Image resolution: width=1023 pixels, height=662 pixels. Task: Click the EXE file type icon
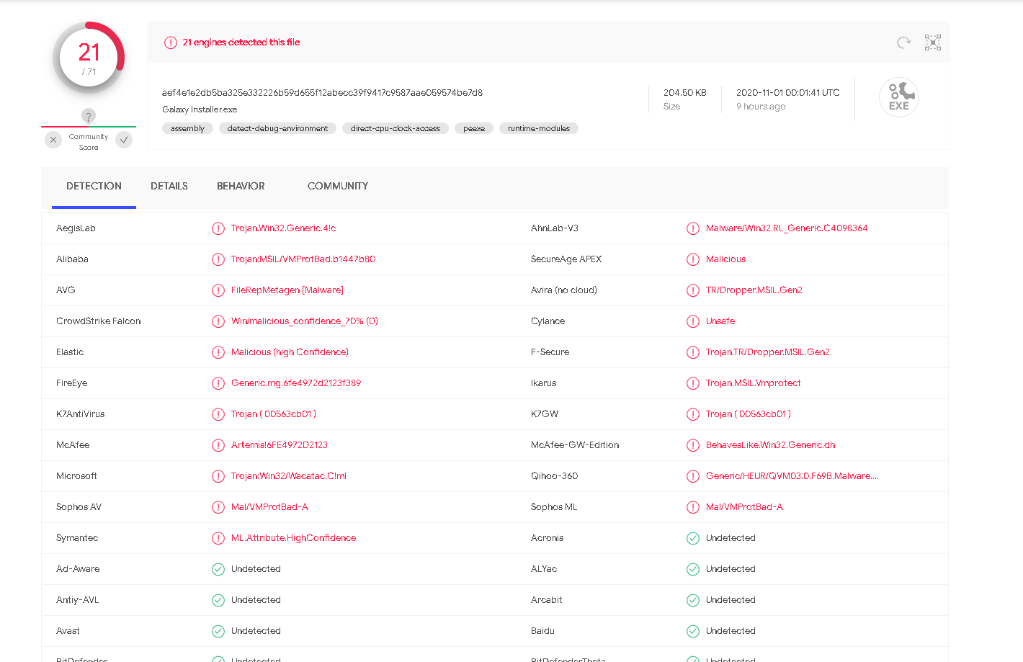coord(899,97)
